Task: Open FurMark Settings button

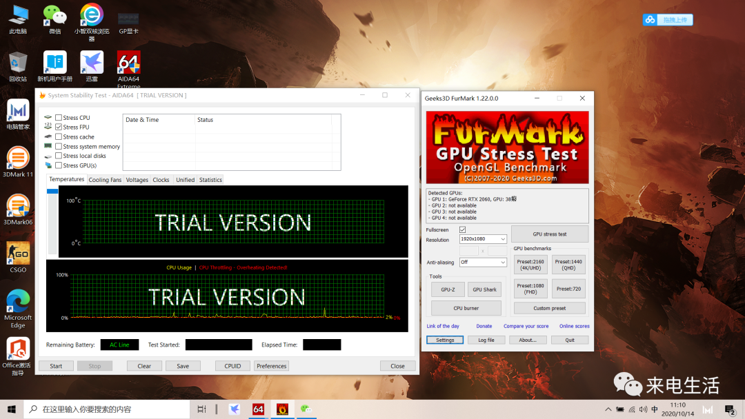Action: [445, 340]
